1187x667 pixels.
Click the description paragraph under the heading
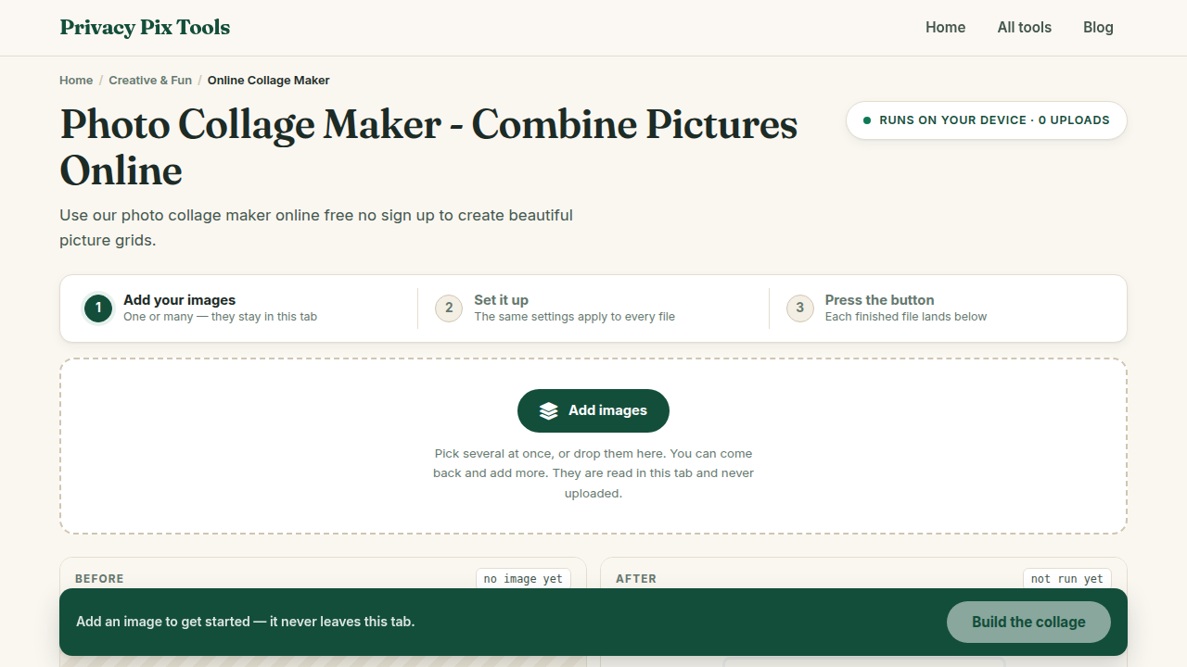316,228
